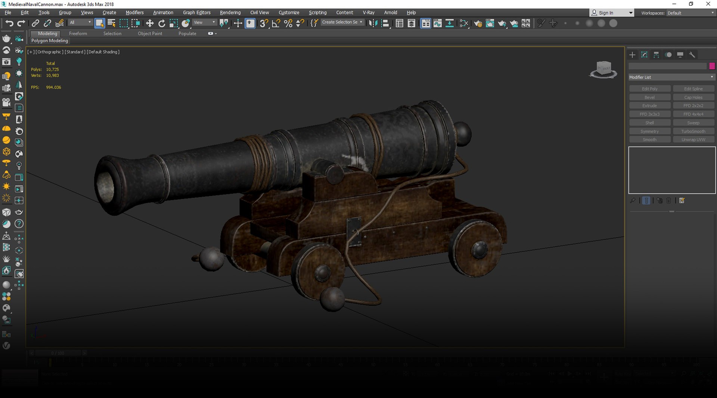Click the Undo arrow in the main toolbar

(x=9, y=23)
